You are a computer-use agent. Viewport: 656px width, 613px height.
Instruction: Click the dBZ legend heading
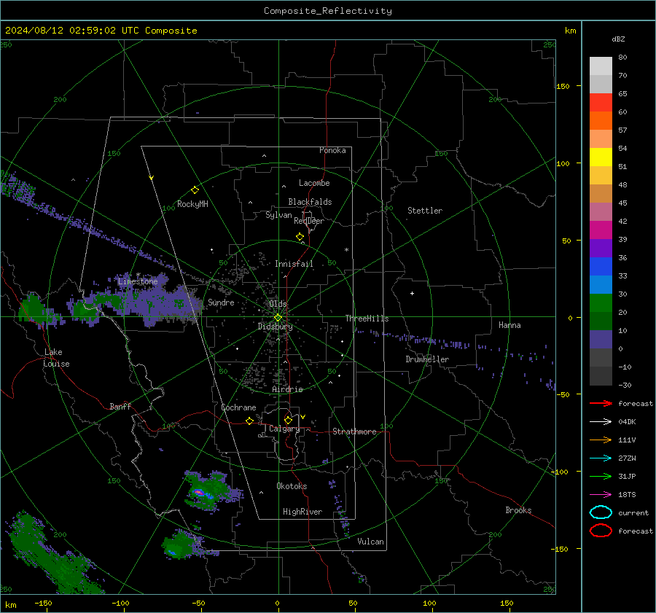618,39
